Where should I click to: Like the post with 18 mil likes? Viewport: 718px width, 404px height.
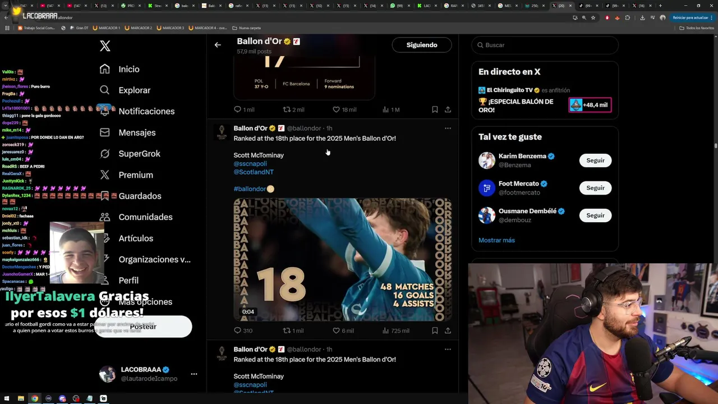(344, 109)
